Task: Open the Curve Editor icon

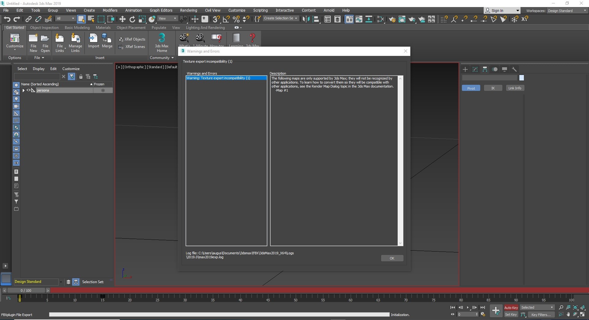Action: pos(359,19)
